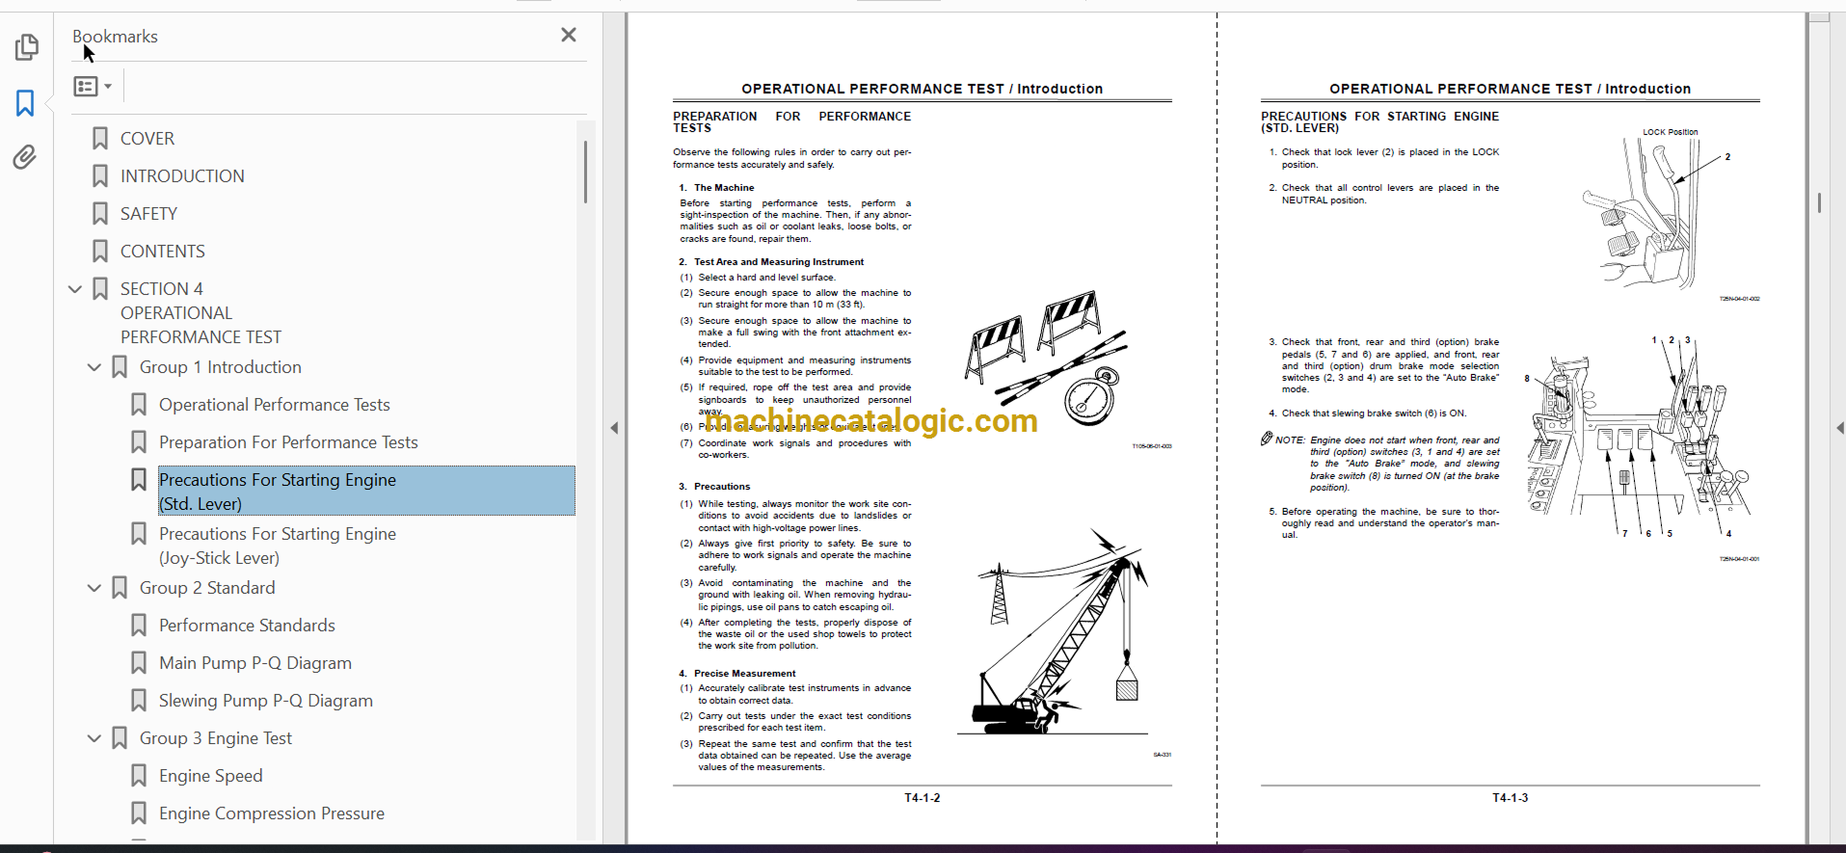
Task: Click bookmark icon beside Performance Standards
Action: click(139, 626)
